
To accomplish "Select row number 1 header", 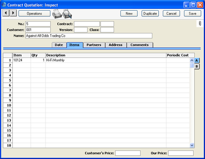I will point(8,60).
